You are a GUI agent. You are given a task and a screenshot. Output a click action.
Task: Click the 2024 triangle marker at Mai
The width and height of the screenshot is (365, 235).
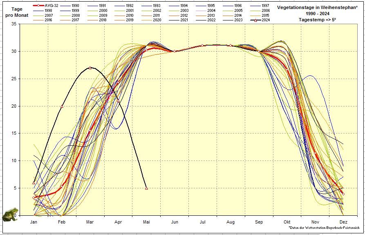pos(146,188)
